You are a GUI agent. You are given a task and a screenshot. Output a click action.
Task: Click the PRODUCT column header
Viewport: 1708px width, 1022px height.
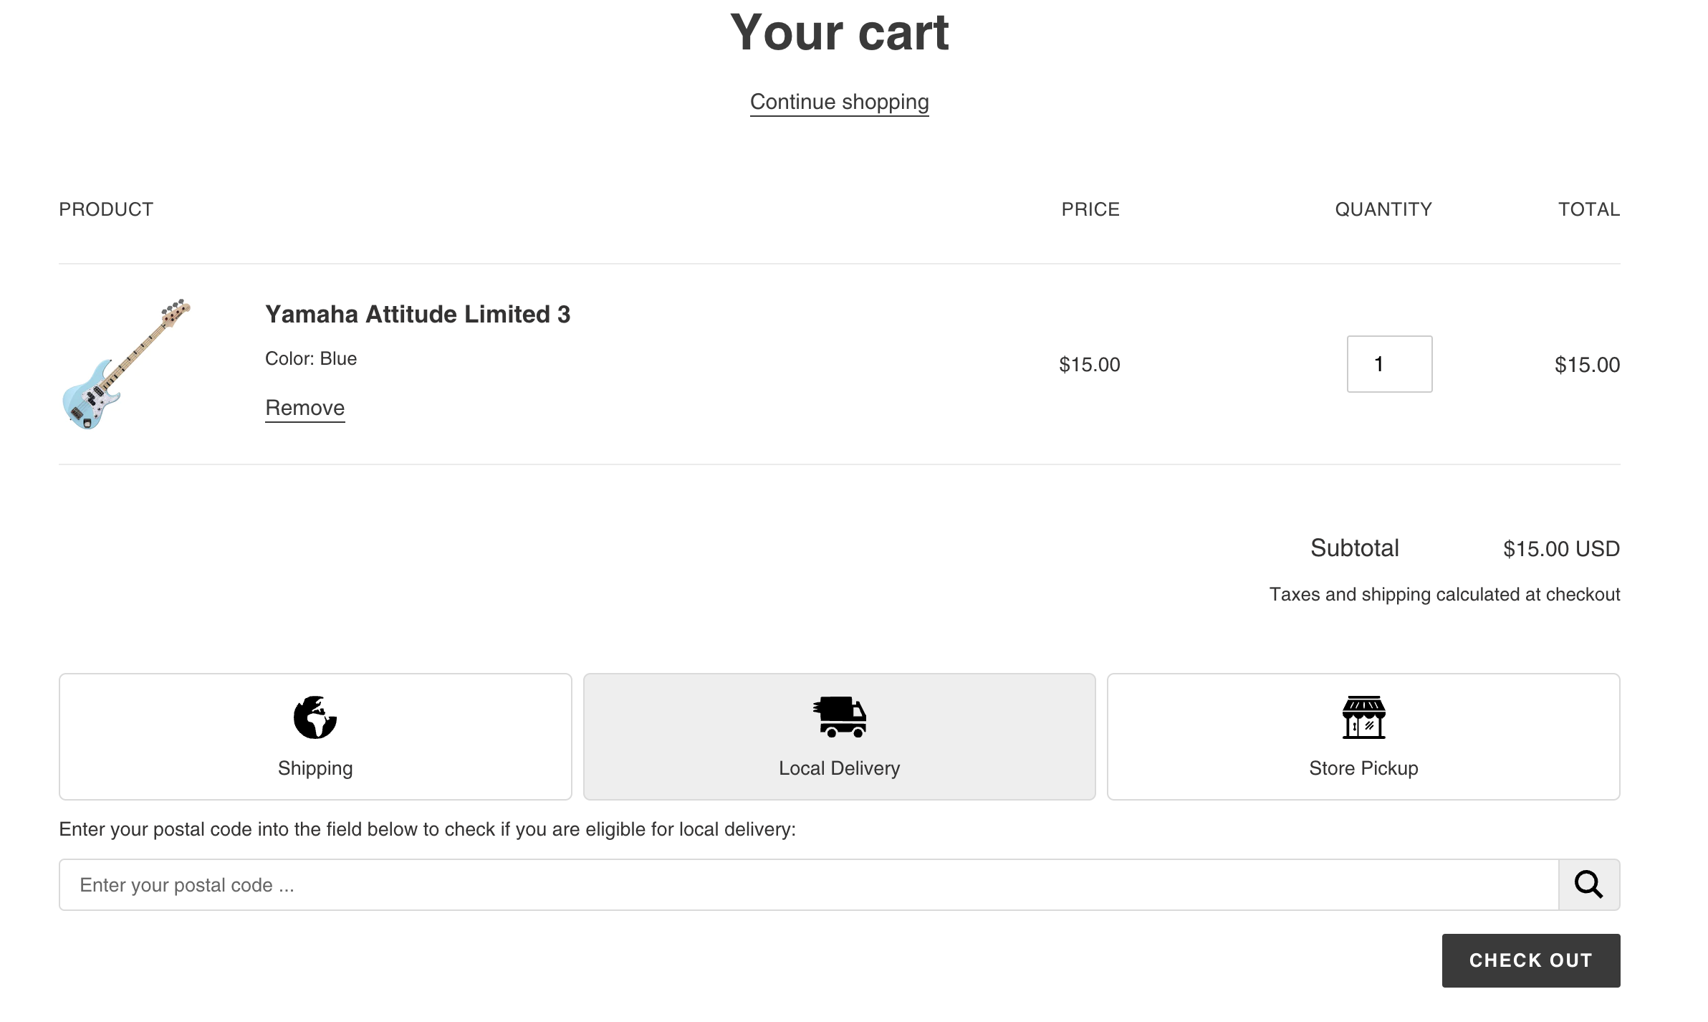click(106, 209)
